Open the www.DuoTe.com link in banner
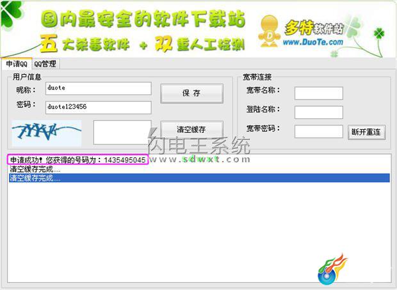397x290 pixels. click(x=313, y=42)
